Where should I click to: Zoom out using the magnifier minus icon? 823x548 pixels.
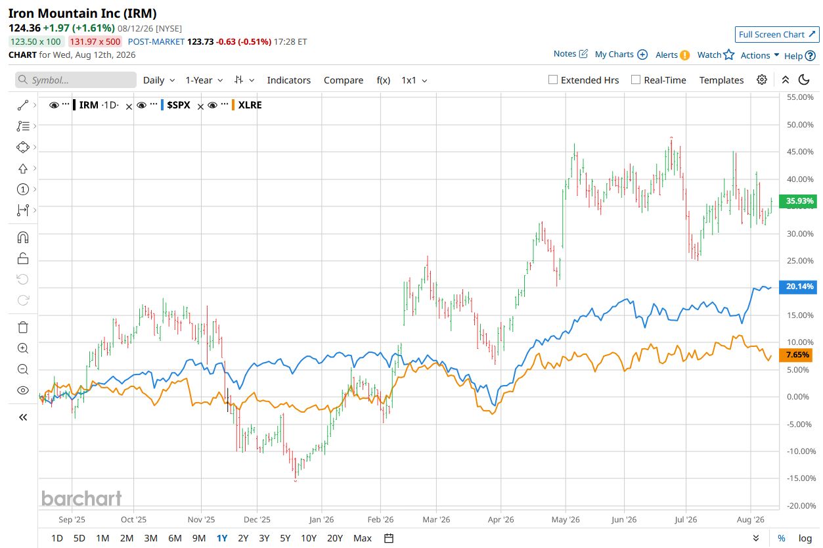pos(23,369)
